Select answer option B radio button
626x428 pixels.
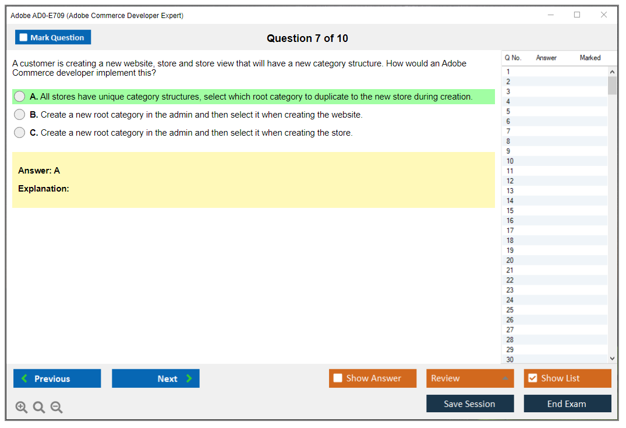click(20, 115)
